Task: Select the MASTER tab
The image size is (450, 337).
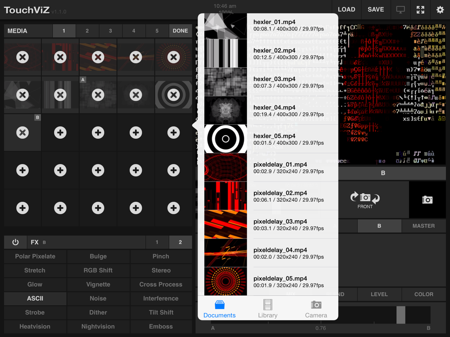Action: (x=423, y=226)
